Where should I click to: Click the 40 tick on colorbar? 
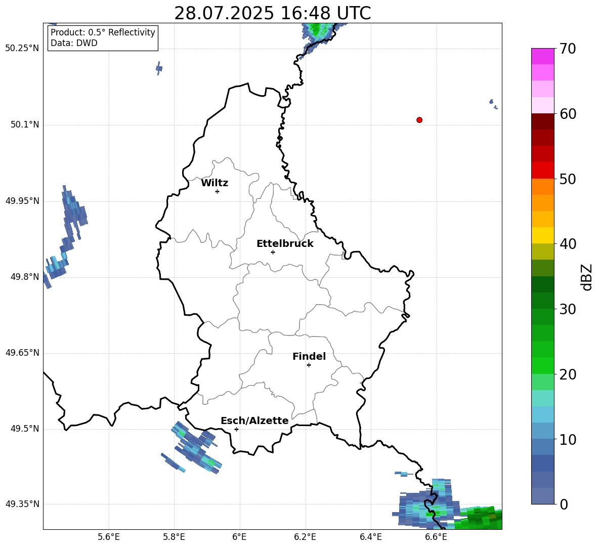[568, 244]
